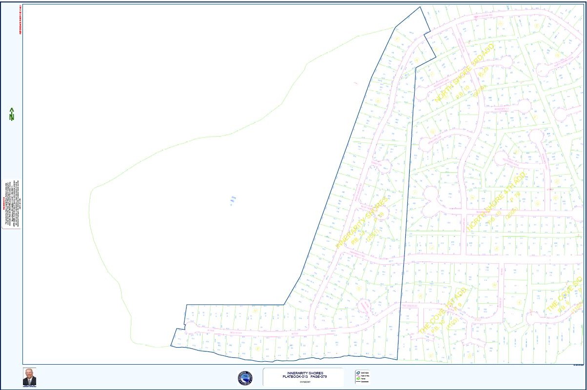Click the southwest corner of the blue boundary

pyautogui.click(x=170, y=346)
